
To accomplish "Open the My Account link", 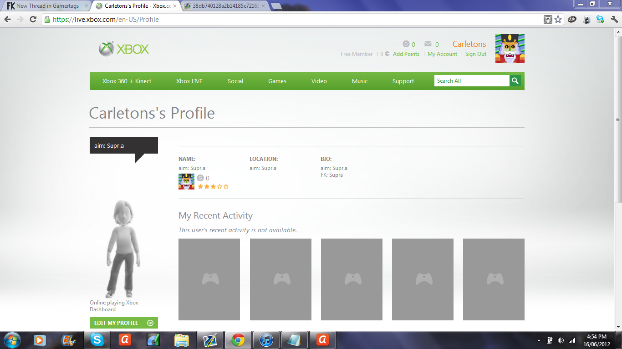I will click(442, 54).
